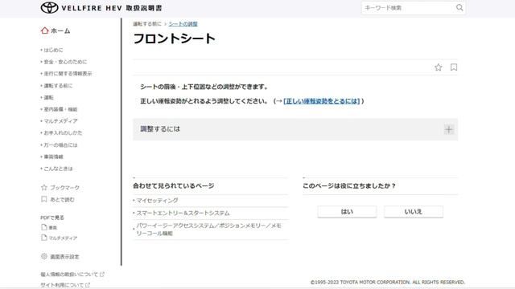Click the flag icon next to あとで読む
The width and height of the screenshot is (515, 289).
[44, 199]
